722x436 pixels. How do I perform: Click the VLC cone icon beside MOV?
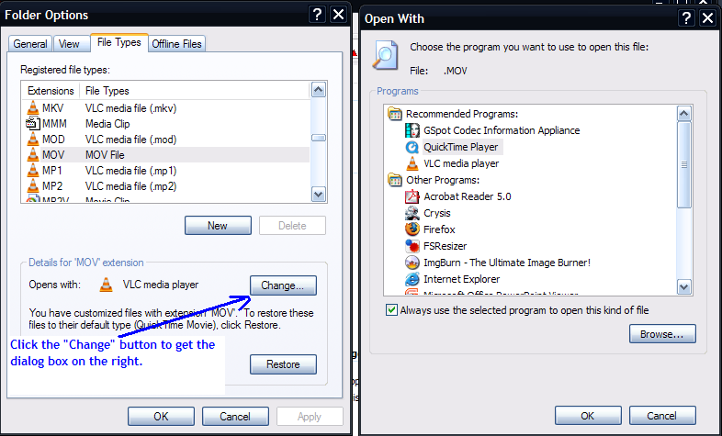[x=33, y=155]
